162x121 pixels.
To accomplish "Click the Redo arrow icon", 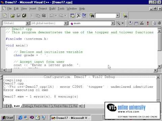I will pyautogui.click(x=61, y=15).
